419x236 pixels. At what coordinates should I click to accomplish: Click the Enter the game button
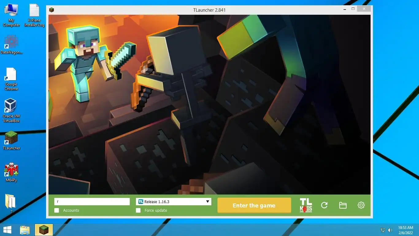[254, 205]
